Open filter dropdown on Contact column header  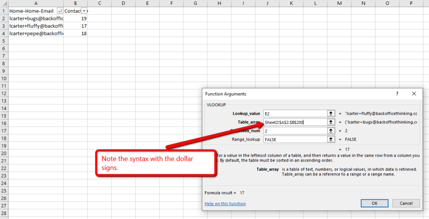pos(84,11)
